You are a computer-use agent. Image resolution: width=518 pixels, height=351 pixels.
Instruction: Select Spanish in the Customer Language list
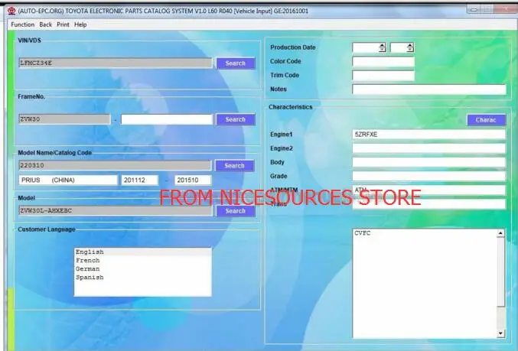(x=143, y=278)
